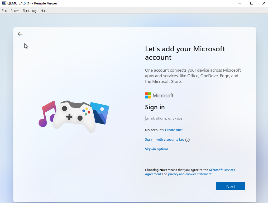Open the Send key menu
Image resolution: width=268 pixels, height=203 pixels.
(30, 11)
